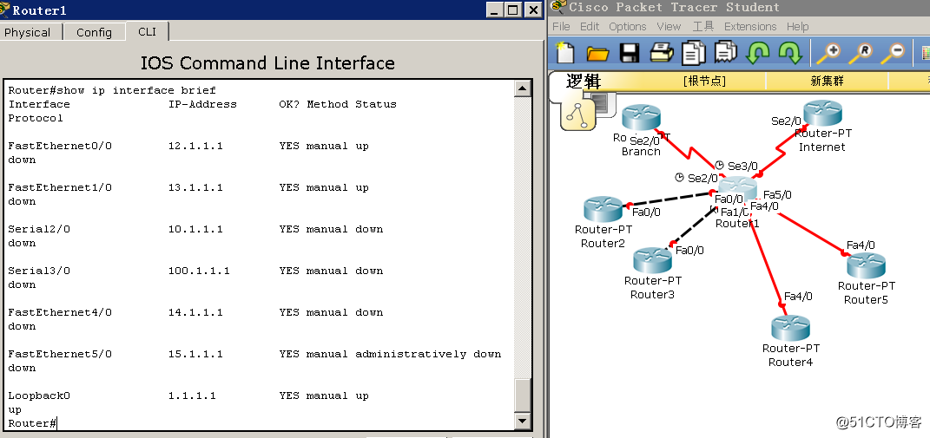Click the color palette icon on toolbar edge

926,54
